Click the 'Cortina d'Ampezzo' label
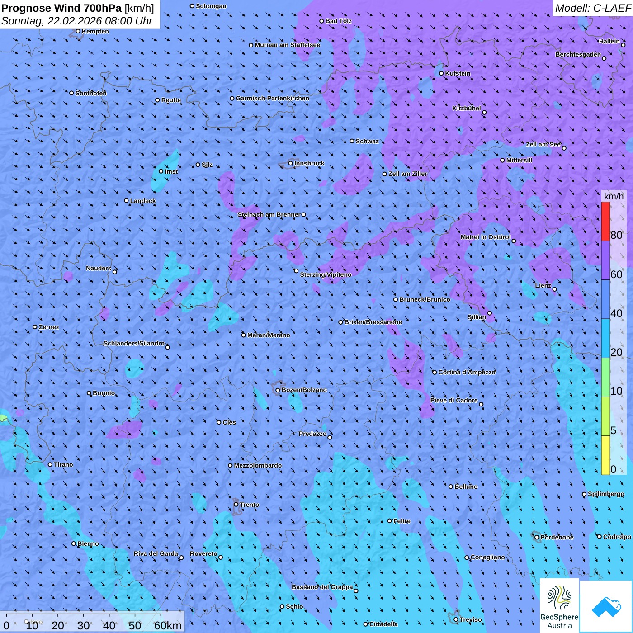 [467, 372]
